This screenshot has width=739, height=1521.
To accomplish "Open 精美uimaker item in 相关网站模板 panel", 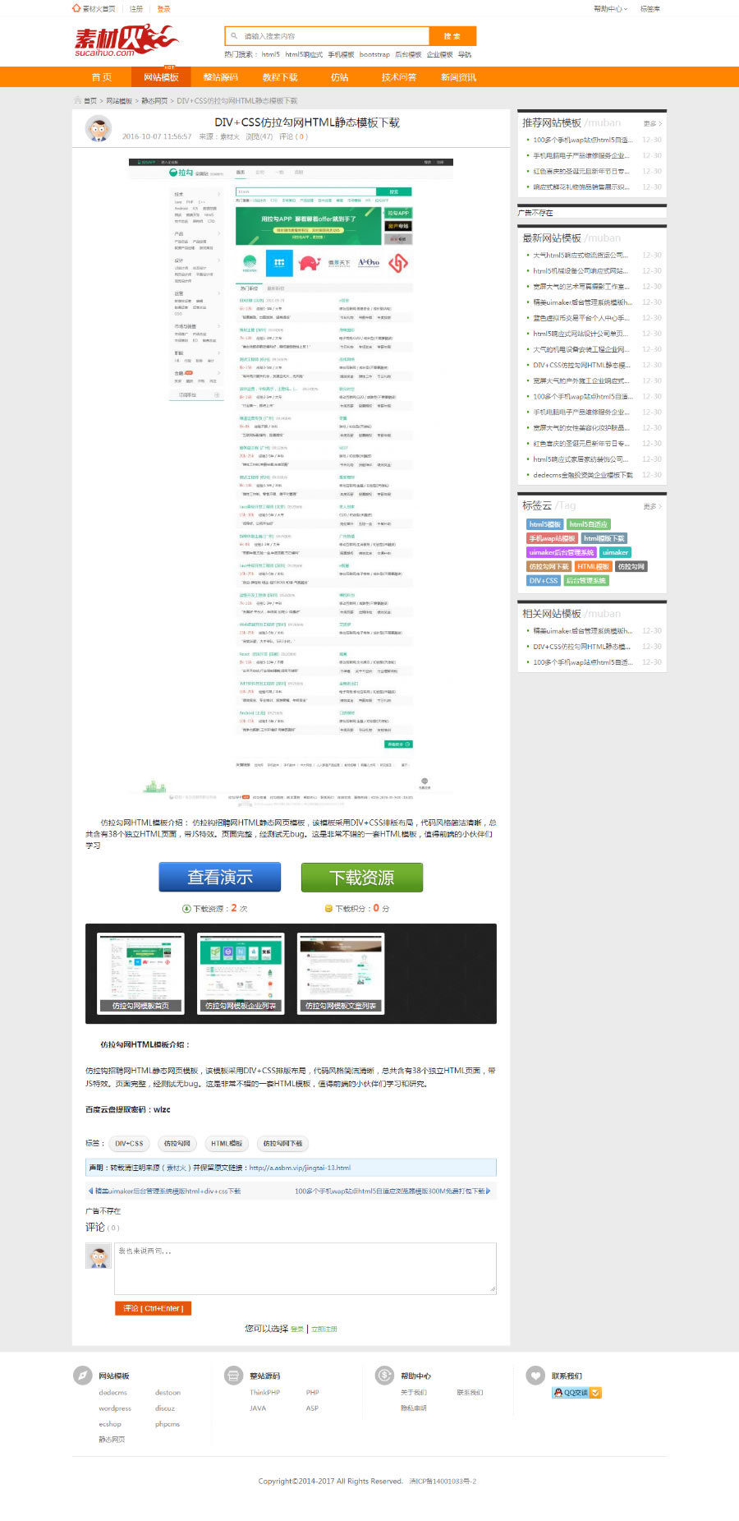I will pyautogui.click(x=582, y=631).
